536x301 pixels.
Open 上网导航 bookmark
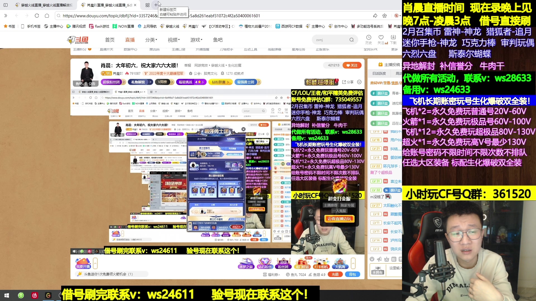click(147, 26)
